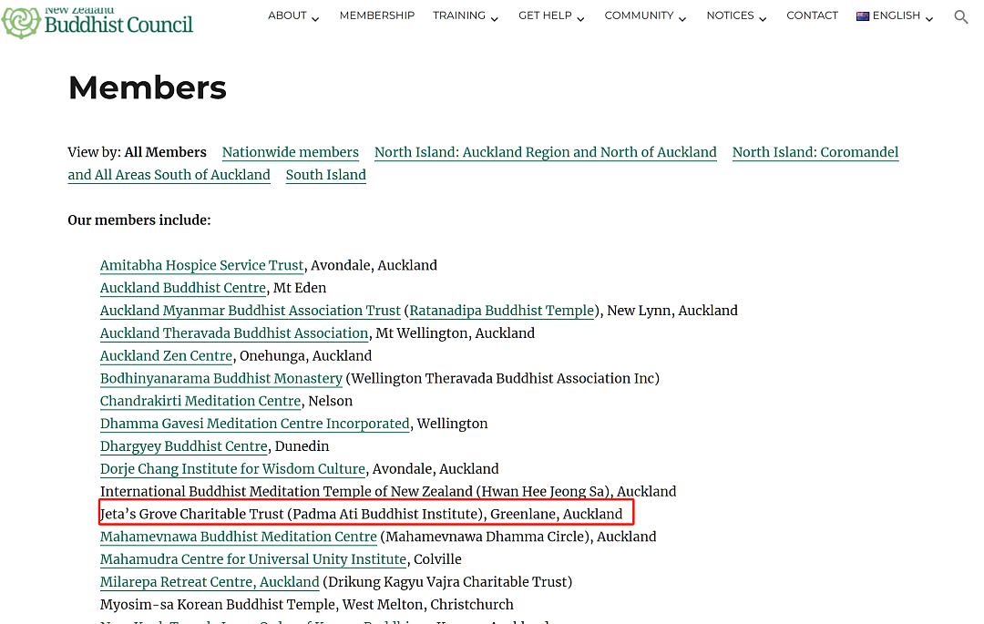Expand the Notices menu chevron
The image size is (984, 624).
click(764, 19)
